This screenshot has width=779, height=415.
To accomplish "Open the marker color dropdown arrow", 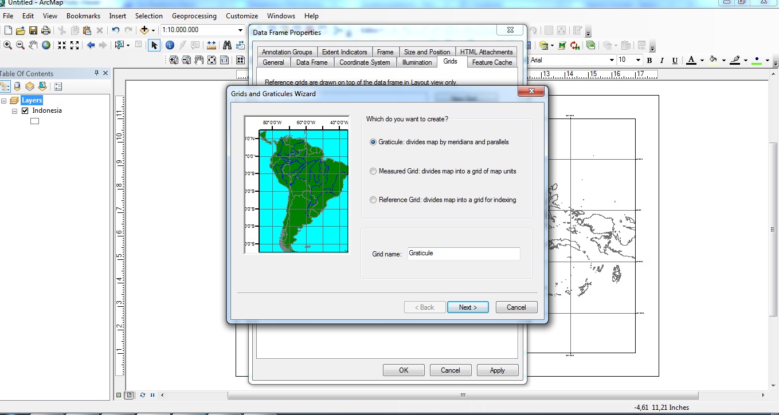I will (767, 60).
